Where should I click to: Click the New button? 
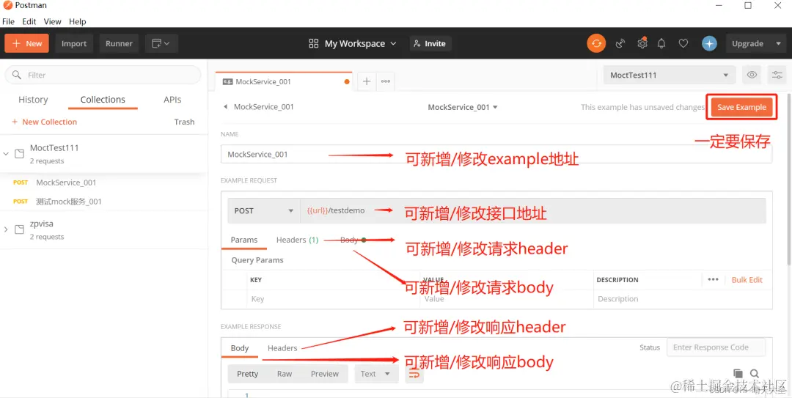[27, 43]
